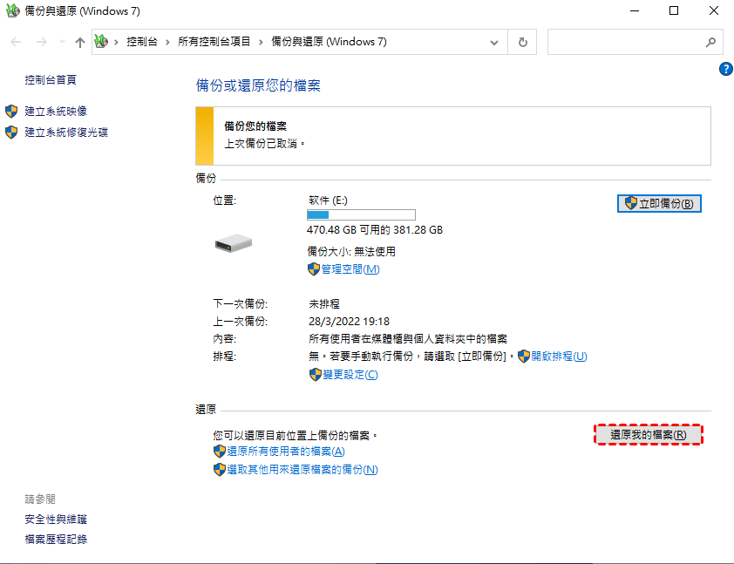
Task: Click shield icon beside 開啟排程
Action: click(524, 357)
